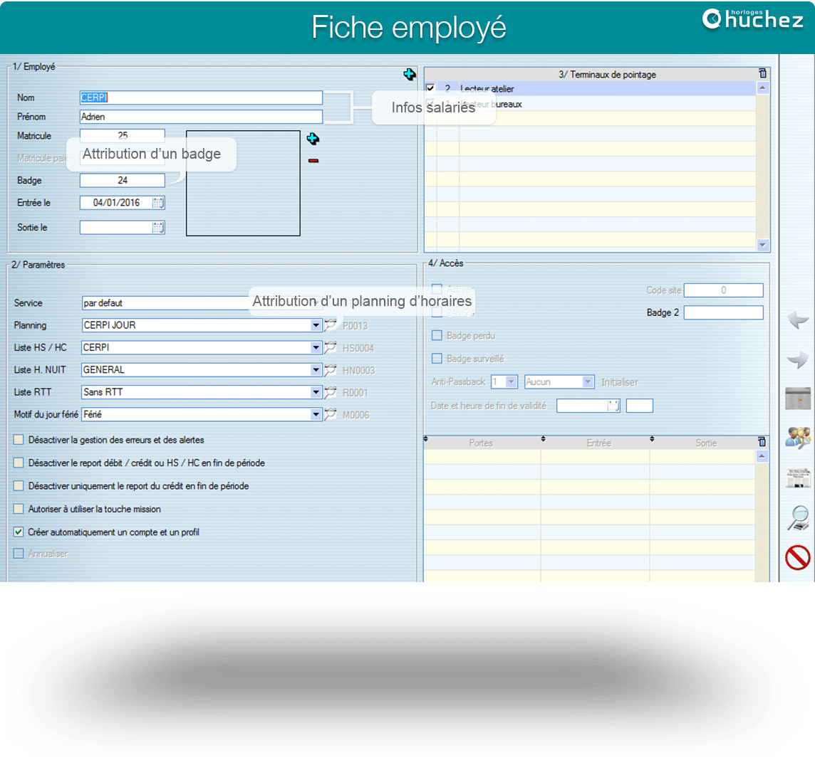Open the Motif du jour férié dropdown

316,414
